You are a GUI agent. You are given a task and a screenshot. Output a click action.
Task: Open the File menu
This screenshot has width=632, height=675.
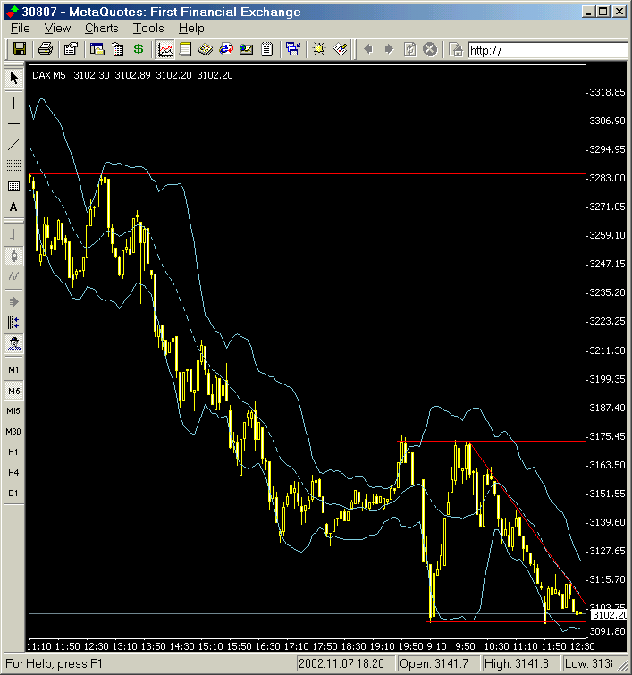point(21,29)
